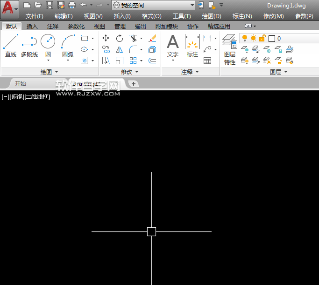Switch to the 参数化 ribbon tab
Screen dimensions: 319x285
(76, 27)
